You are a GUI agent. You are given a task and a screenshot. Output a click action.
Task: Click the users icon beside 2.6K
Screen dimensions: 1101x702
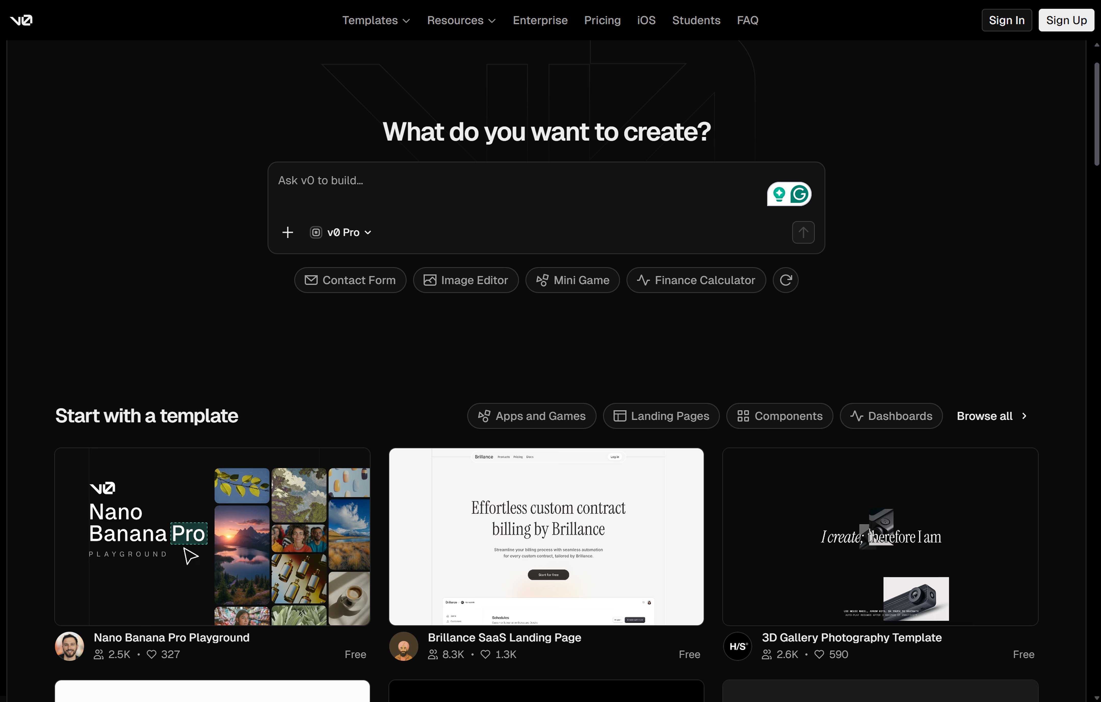(x=767, y=654)
